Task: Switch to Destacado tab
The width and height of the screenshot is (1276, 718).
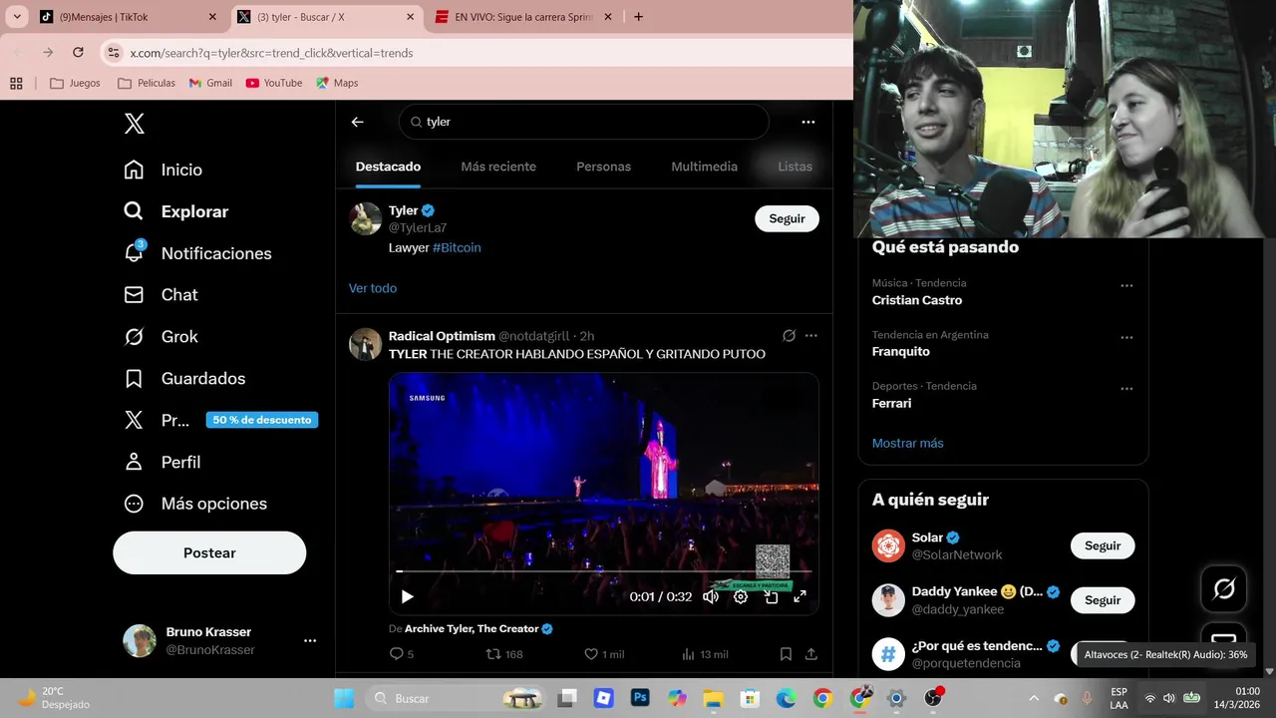Action: (x=388, y=167)
